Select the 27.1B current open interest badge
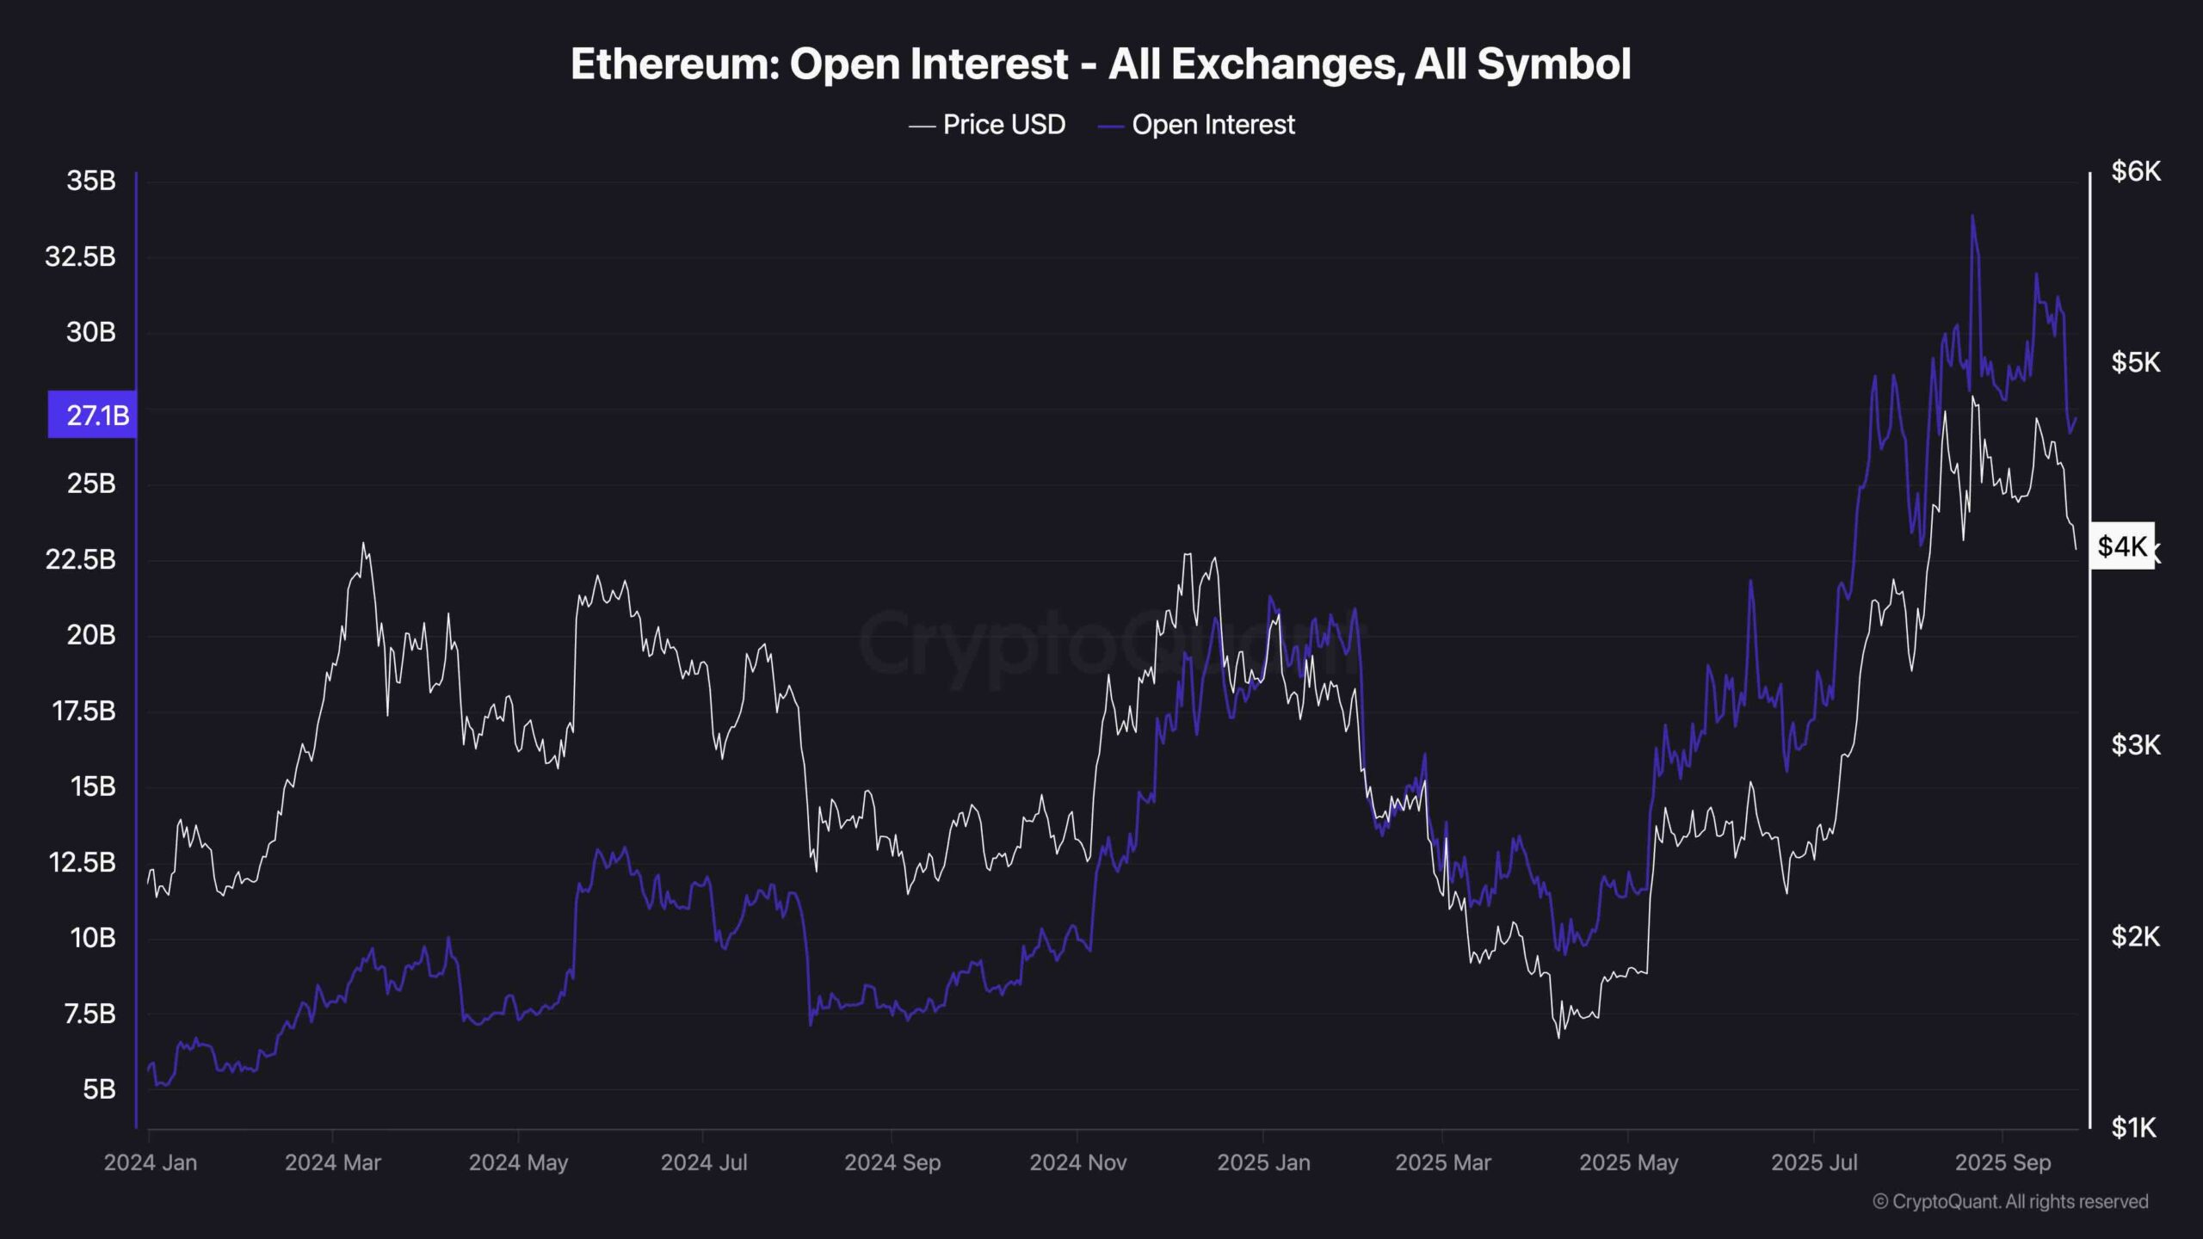The height and width of the screenshot is (1239, 2203). pyautogui.click(x=93, y=415)
